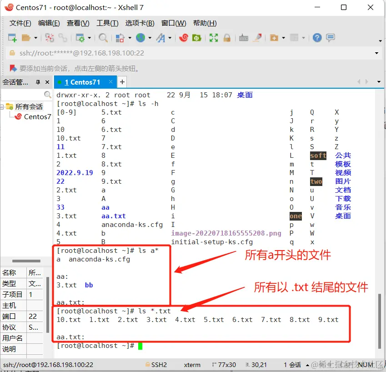
Task: Open toolbar overflow options arrow
Action: (x=380, y=40)
